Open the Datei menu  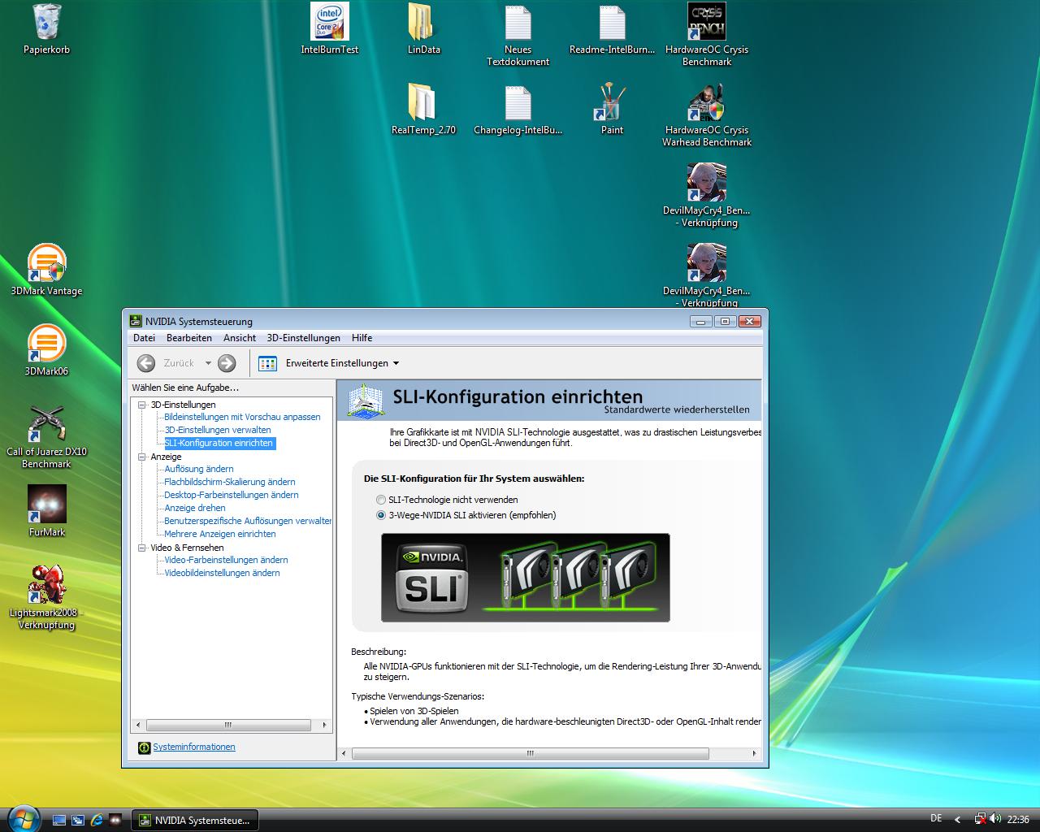[x=144, y=338]
